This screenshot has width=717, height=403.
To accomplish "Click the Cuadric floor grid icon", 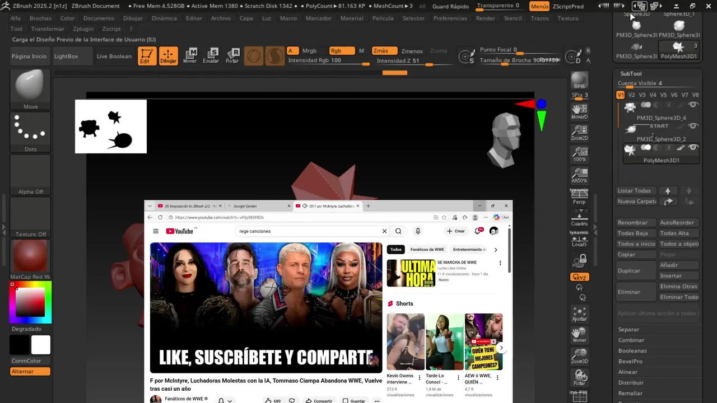I will (580, 218).
